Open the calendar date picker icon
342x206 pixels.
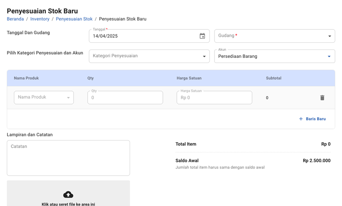(202, 36)
